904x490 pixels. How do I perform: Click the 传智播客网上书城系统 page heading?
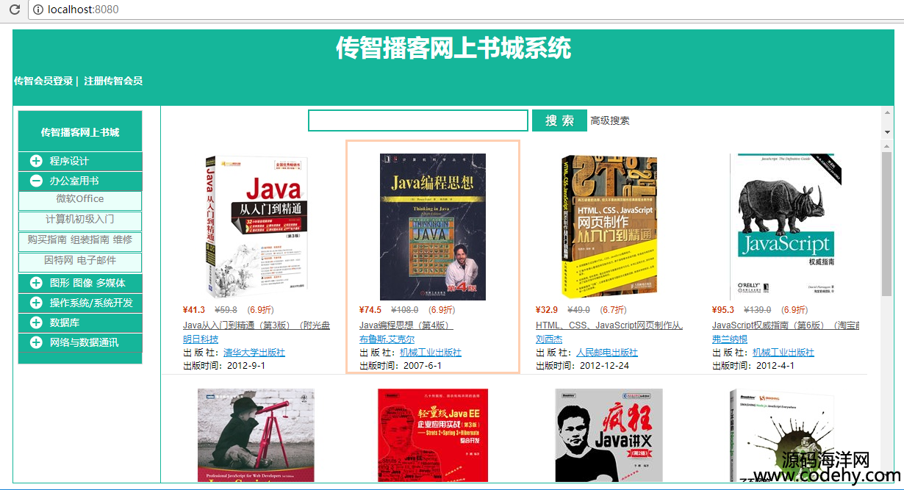(453, 48)
